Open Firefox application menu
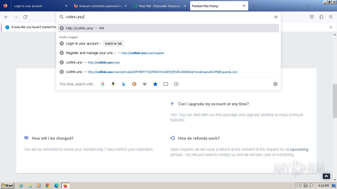The height and width of the screenshot is (189, 337). [331, 17]
